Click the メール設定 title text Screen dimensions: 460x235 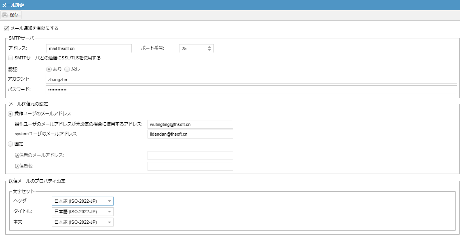pos(13,5)
